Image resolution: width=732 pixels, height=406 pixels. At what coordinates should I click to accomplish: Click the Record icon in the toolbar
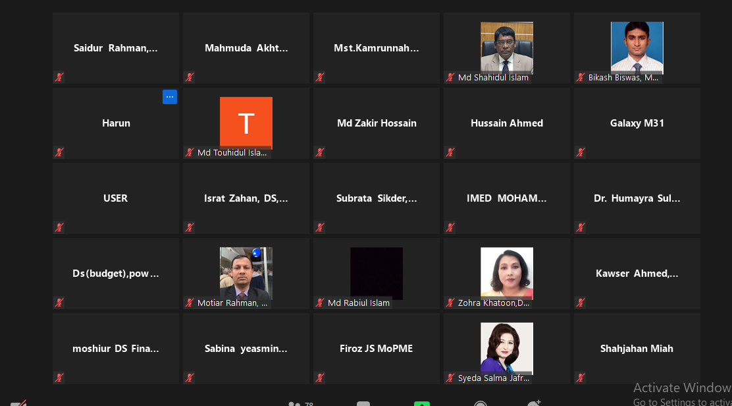481,403
